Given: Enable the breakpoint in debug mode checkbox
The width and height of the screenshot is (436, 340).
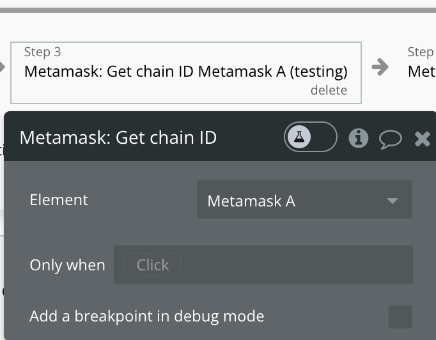Looking at the screenshot, I should tap(400, 316).
